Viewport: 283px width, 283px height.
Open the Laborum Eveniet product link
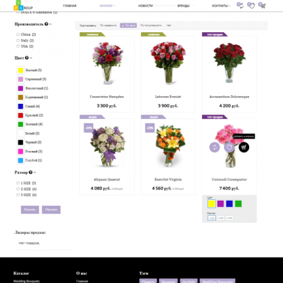pyautogui.click(x=168, y=97)
